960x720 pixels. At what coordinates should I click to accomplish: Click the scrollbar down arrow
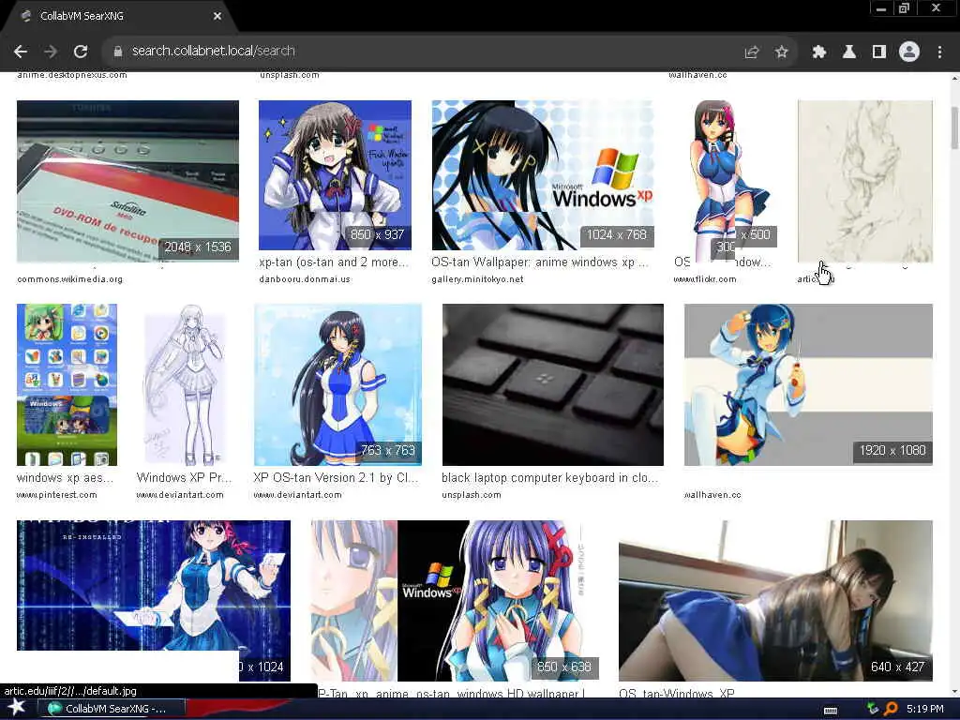954,692
